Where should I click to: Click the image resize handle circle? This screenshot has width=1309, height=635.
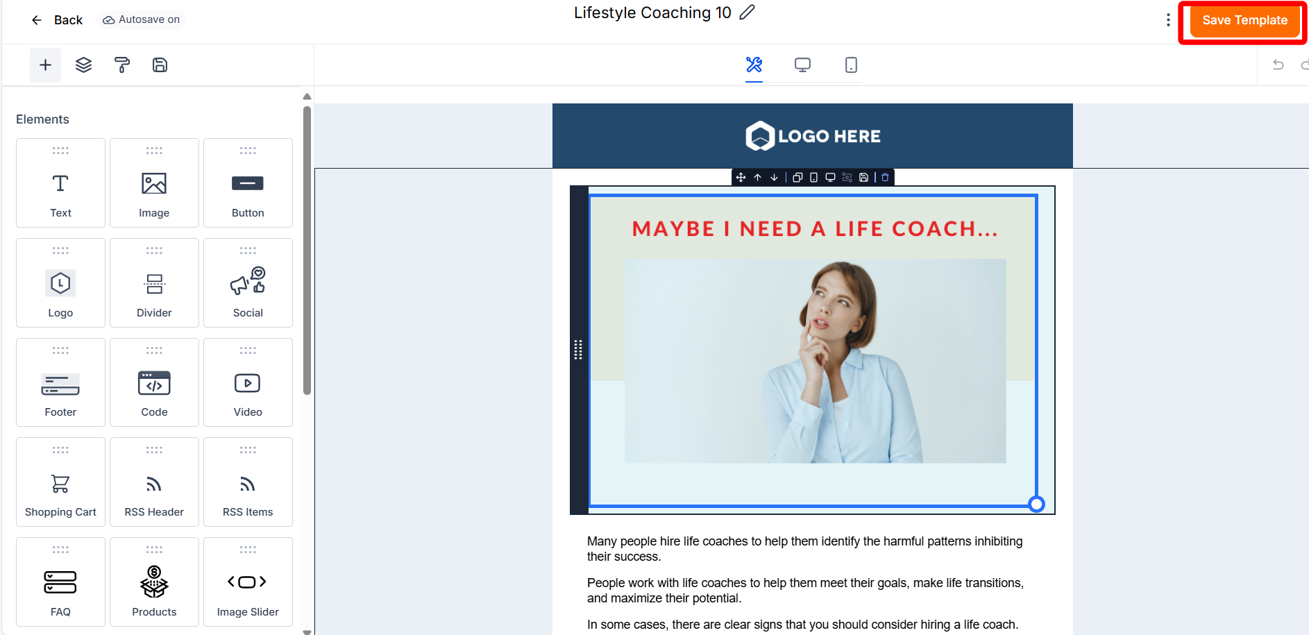[1036, 505]
